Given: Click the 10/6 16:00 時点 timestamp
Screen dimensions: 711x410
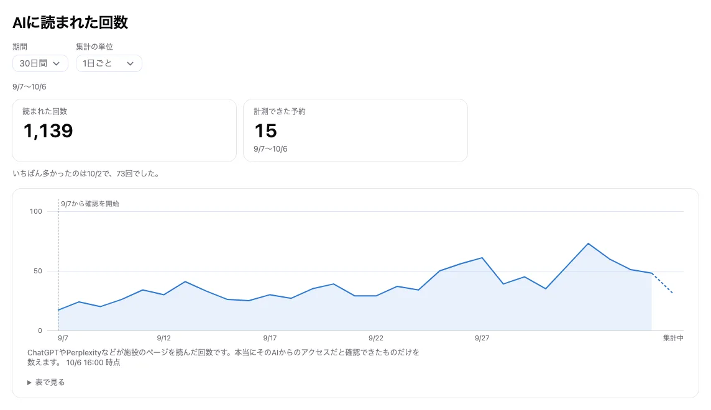Looking at the screenshot, I should pyautogui.click(x=93, y=362).
